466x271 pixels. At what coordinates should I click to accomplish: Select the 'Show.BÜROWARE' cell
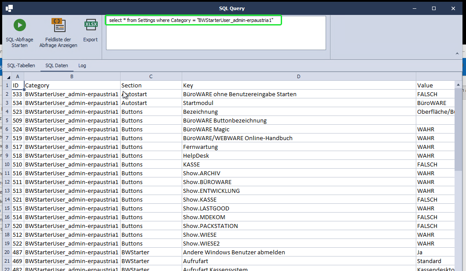(299, 182)
